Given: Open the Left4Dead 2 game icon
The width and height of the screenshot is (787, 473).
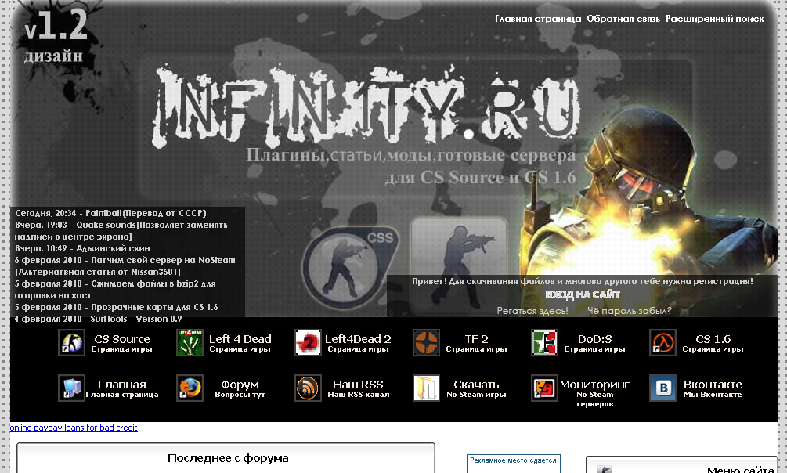Looking at the screenshot, I should pyautogui.click(x=308, y=342).
